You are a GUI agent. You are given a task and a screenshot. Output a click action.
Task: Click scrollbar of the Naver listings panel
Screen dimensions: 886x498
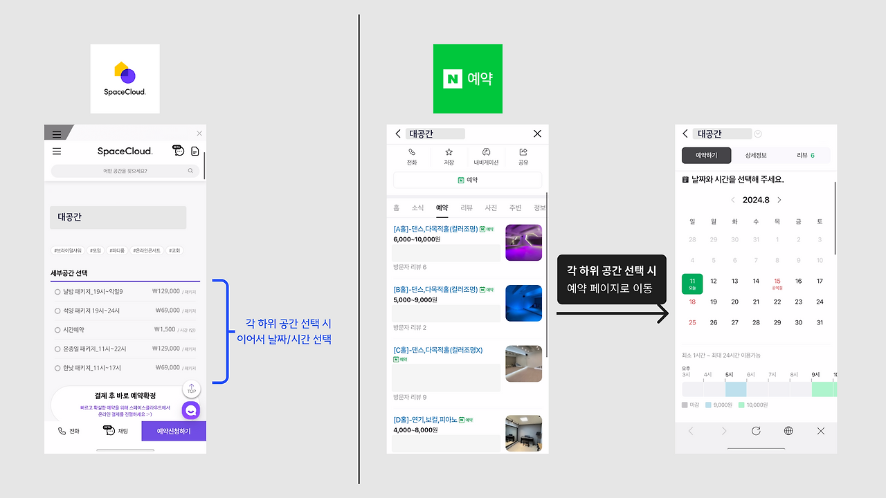pos(548,275)
